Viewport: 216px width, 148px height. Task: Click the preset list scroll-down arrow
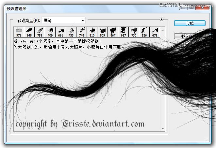163,129
